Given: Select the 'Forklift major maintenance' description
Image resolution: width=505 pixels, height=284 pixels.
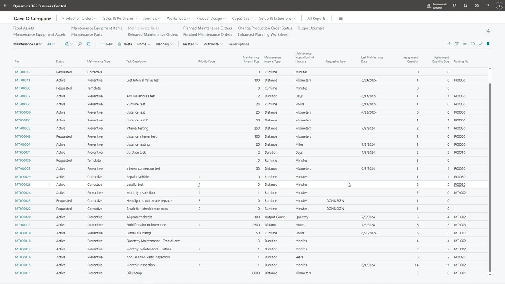Looking at the screenshot, I should point(146,225).
